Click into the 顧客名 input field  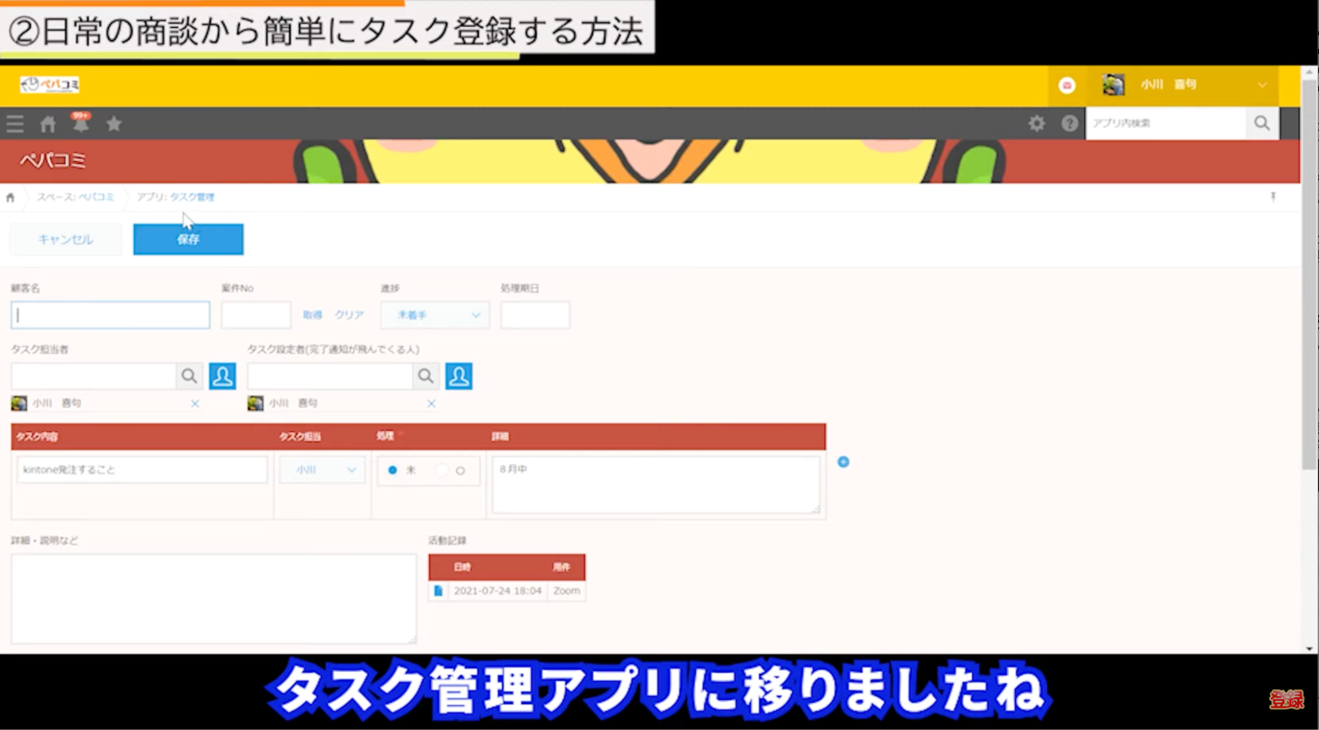click(110, 315)
